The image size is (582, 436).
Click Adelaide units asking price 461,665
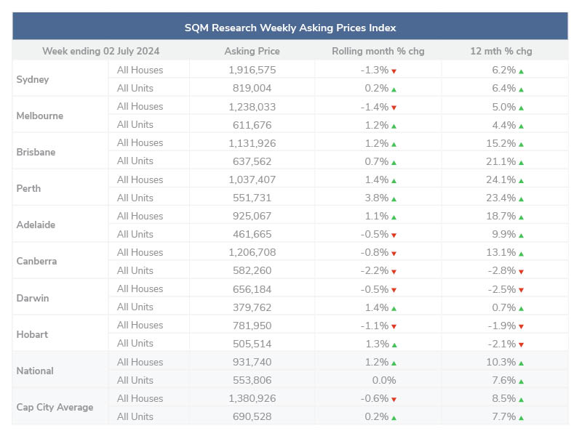(x=252, y=234)
